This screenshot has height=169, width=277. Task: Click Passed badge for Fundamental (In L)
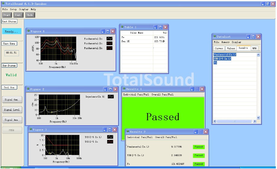pyautogui.click(x=199, y=147)
